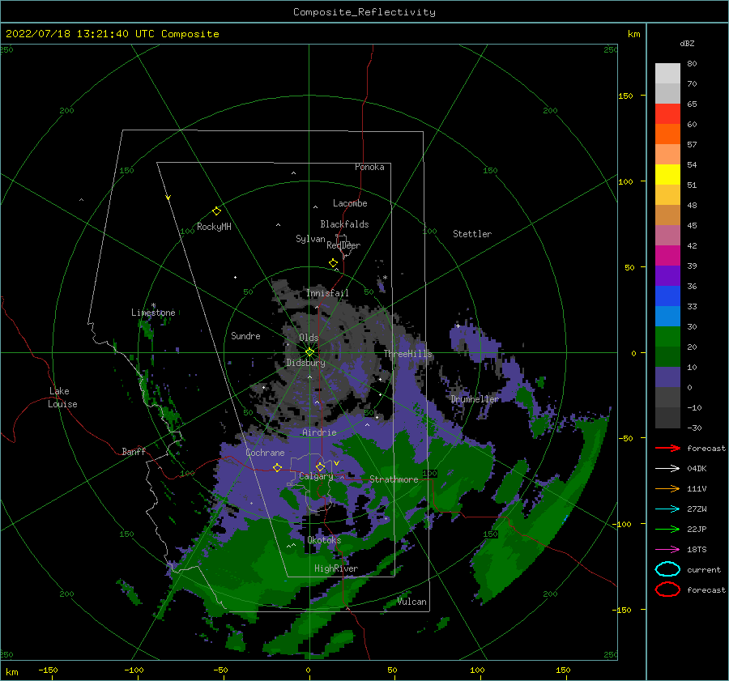Click the Airdrie label
The width and height of the screenshot is (729, 681).
(319, 432)
